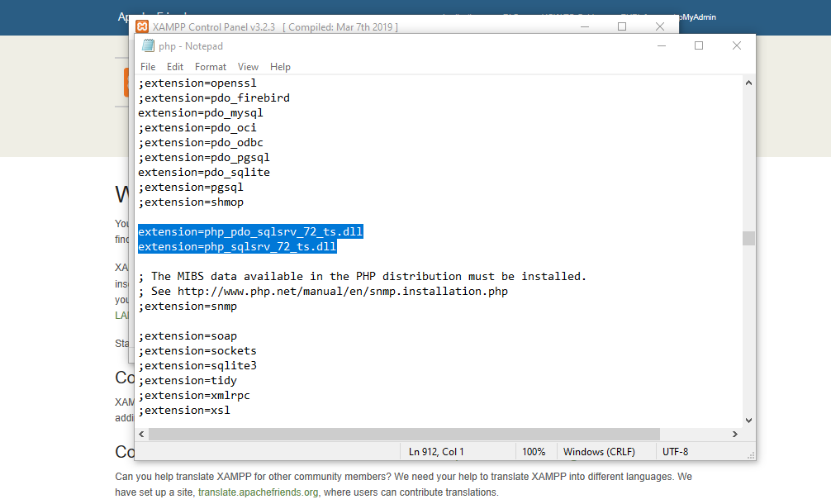Click the line ';extension=tidy'

188,380
